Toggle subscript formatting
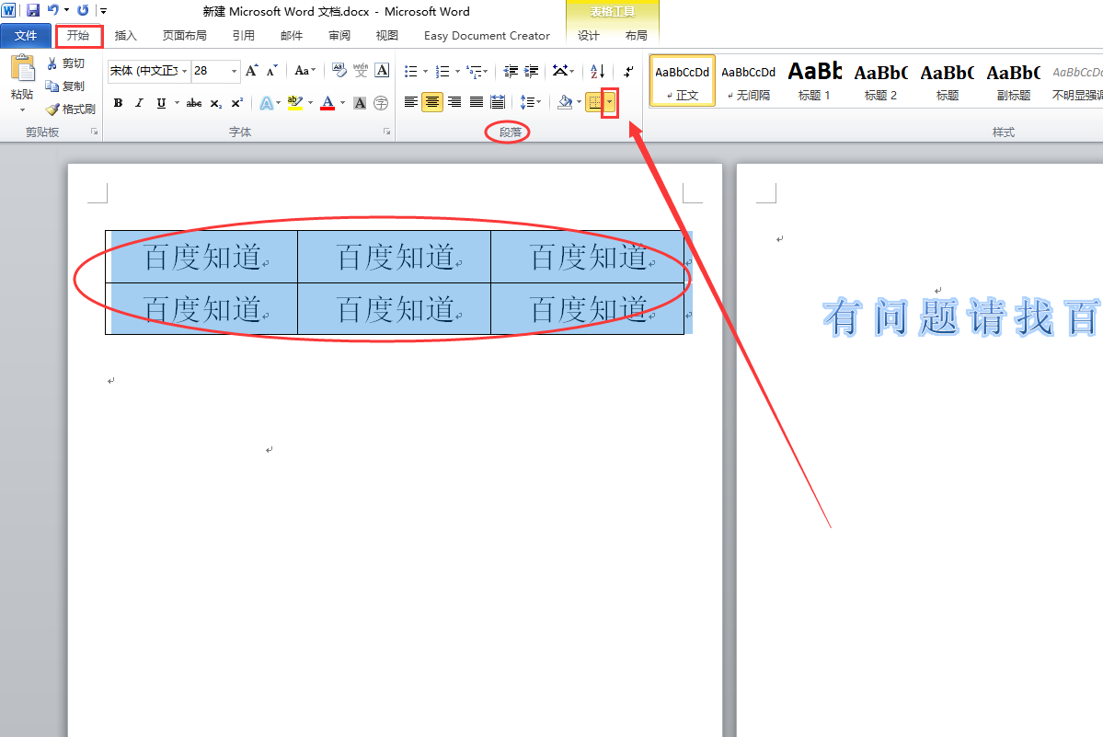1103x737 pixels. [216, 103]
